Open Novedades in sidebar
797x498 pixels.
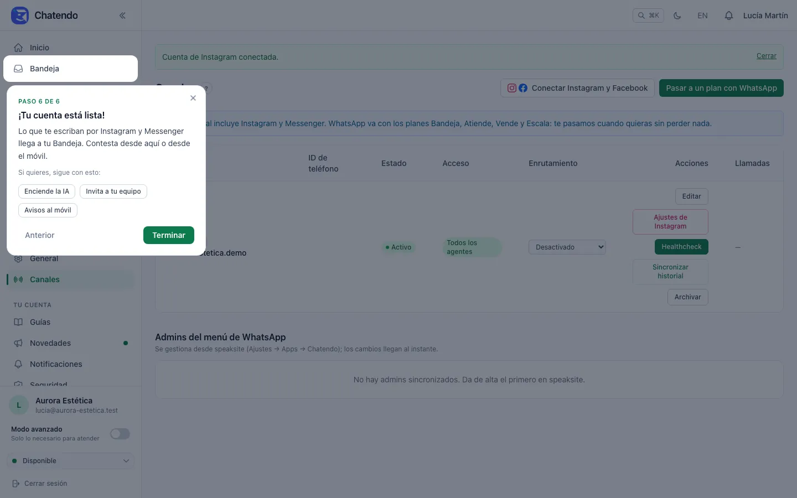[70, 343]
